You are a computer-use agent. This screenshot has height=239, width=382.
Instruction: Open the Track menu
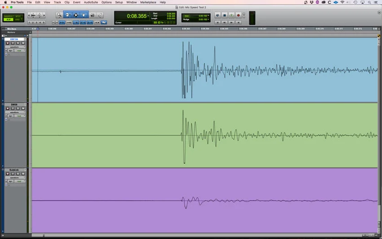click(x=57, y=2)
